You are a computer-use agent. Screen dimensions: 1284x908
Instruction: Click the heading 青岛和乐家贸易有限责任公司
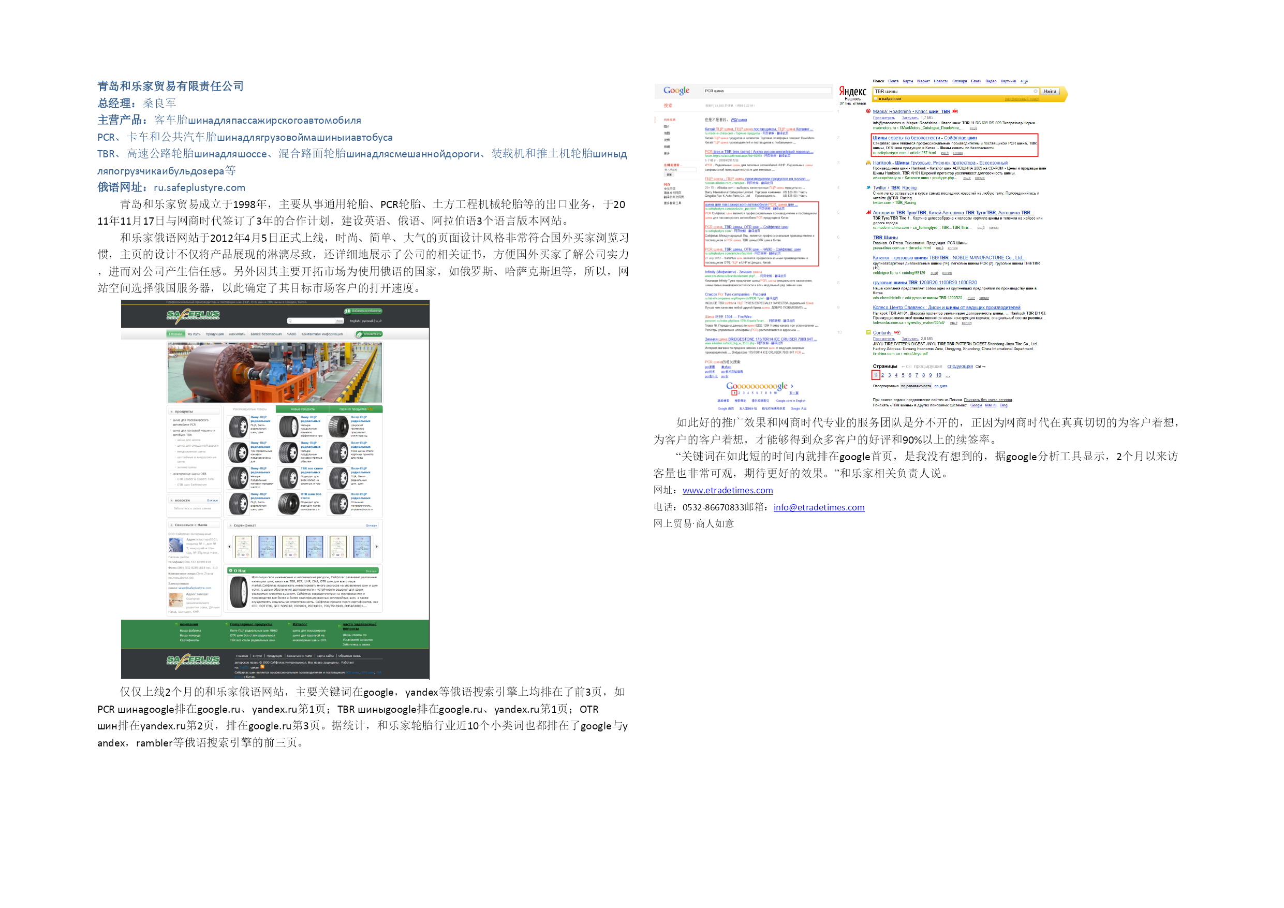point(171,86)
